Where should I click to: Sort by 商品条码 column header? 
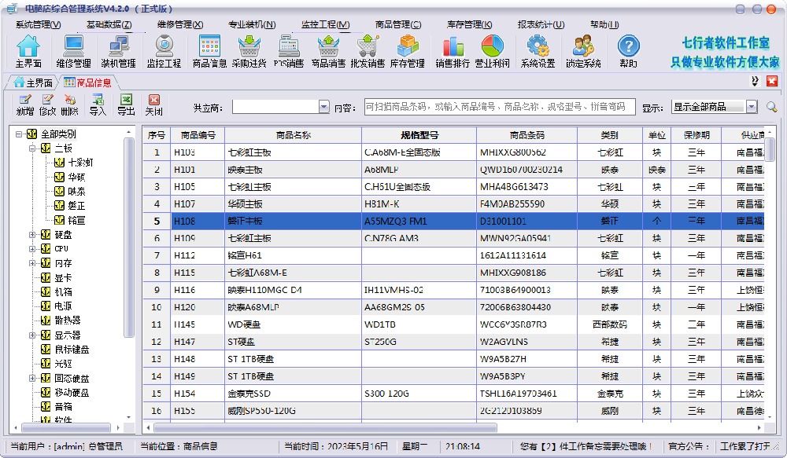pyautogui.click(x=527, y=135)
